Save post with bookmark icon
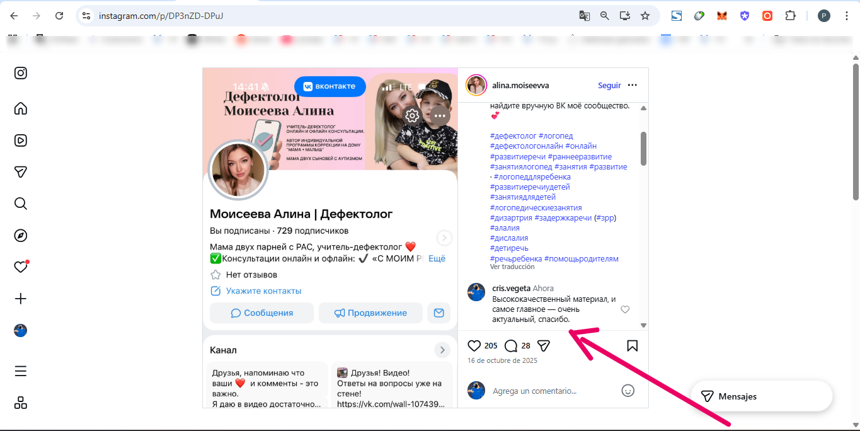Screen dimensions: 860x431 click(x=633, y=345)
